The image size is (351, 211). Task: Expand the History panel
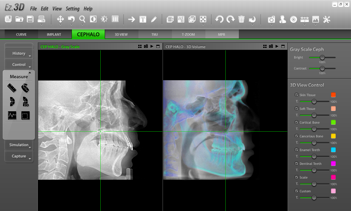pos(19,54)
